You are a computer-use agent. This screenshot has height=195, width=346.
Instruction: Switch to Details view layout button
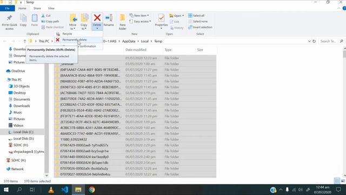click(337, 181)
